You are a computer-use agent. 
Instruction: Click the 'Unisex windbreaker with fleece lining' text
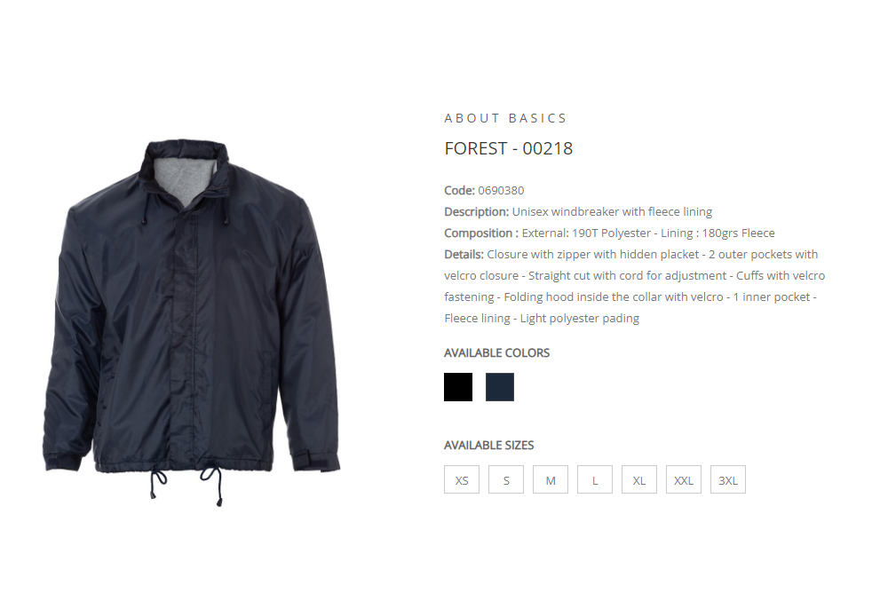[x=613, y=211]
